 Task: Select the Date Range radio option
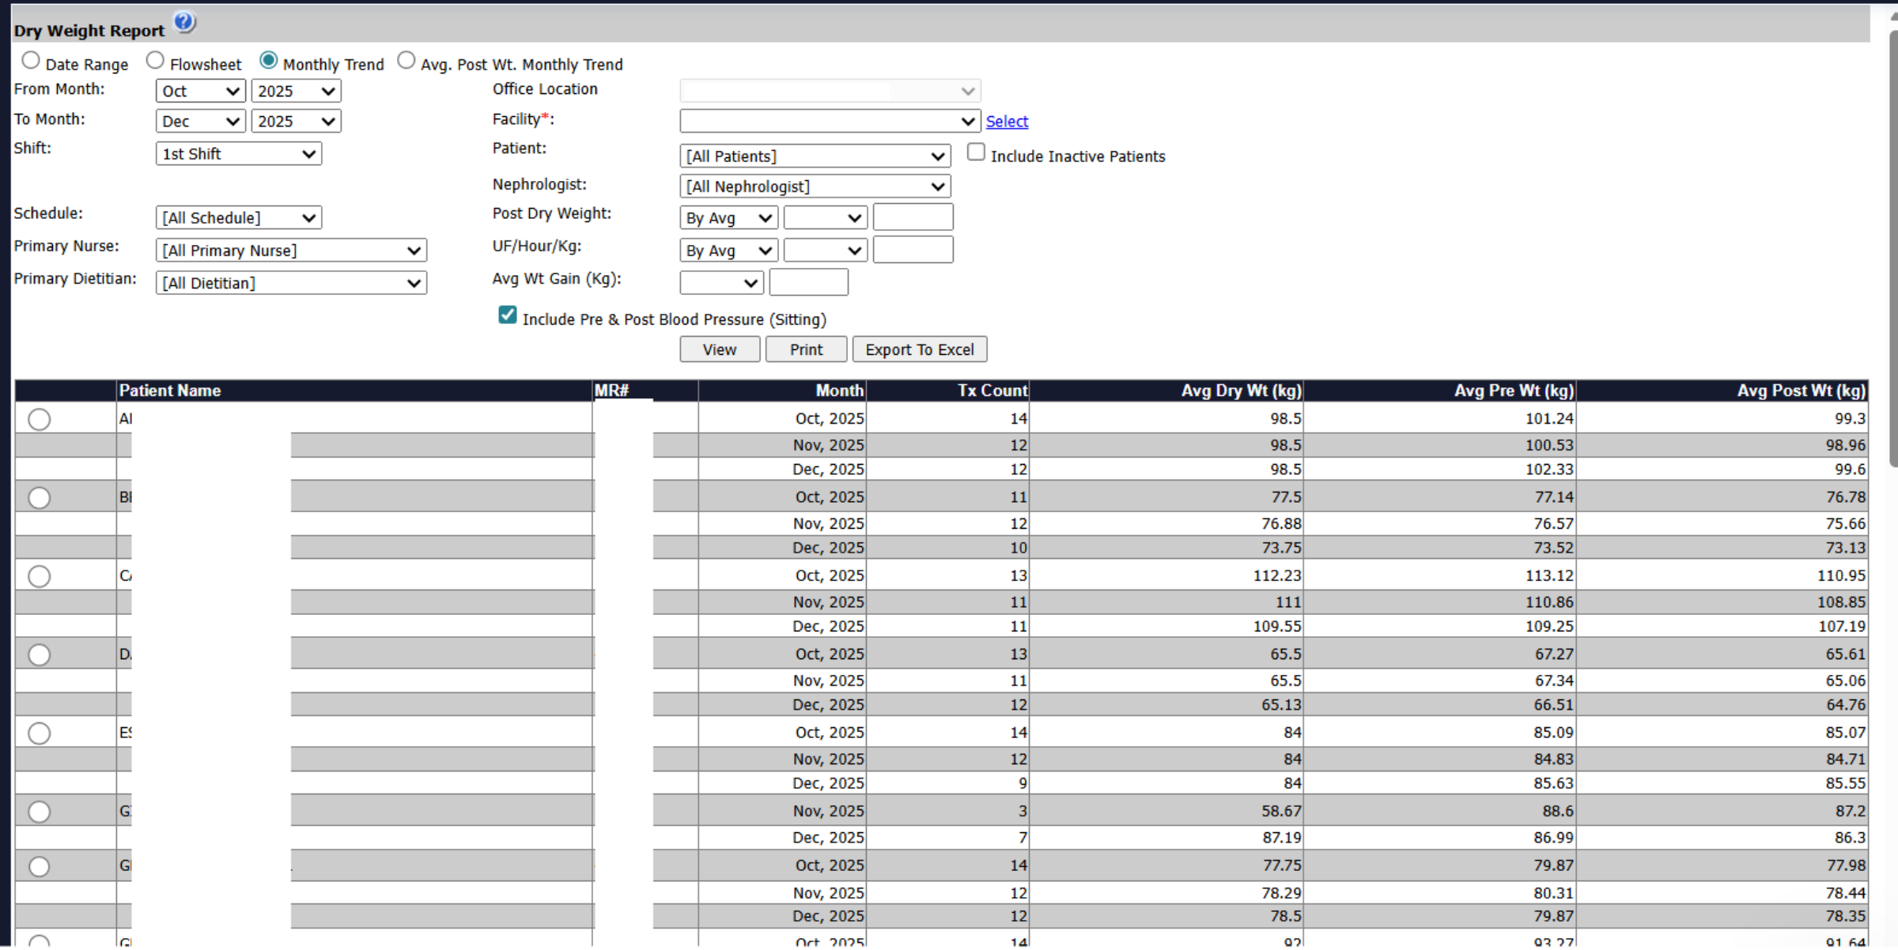[31, 60]
